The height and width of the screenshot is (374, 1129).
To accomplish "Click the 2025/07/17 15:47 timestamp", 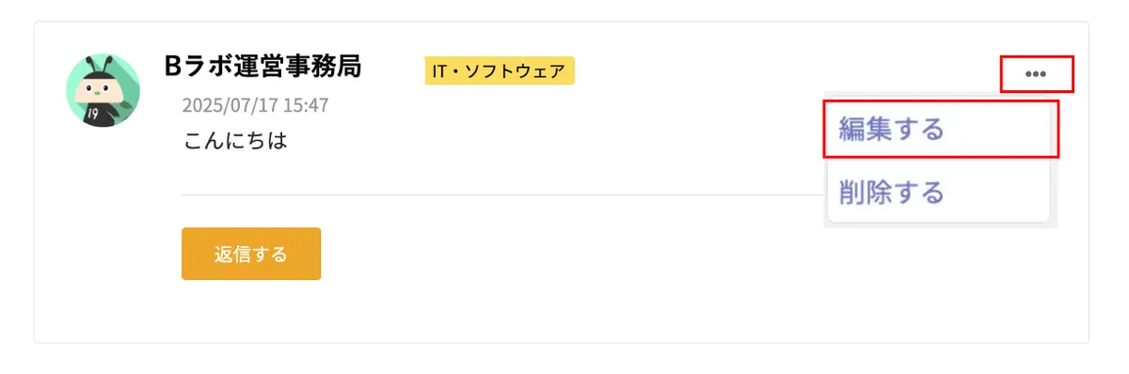I will pos(256,105).
